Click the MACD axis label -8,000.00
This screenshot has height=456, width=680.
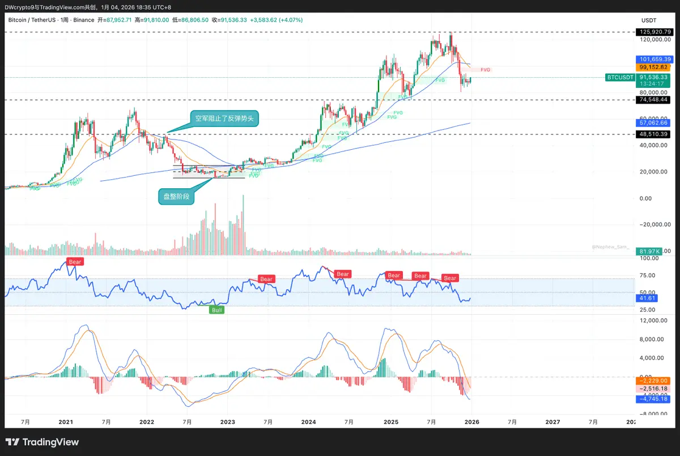click(x=654, y=414)
